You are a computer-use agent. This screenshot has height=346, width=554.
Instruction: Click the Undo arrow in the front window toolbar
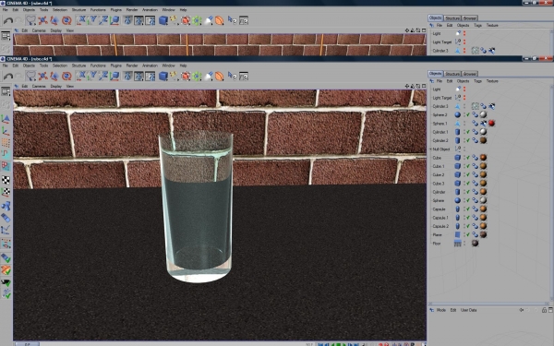(8, 77)
